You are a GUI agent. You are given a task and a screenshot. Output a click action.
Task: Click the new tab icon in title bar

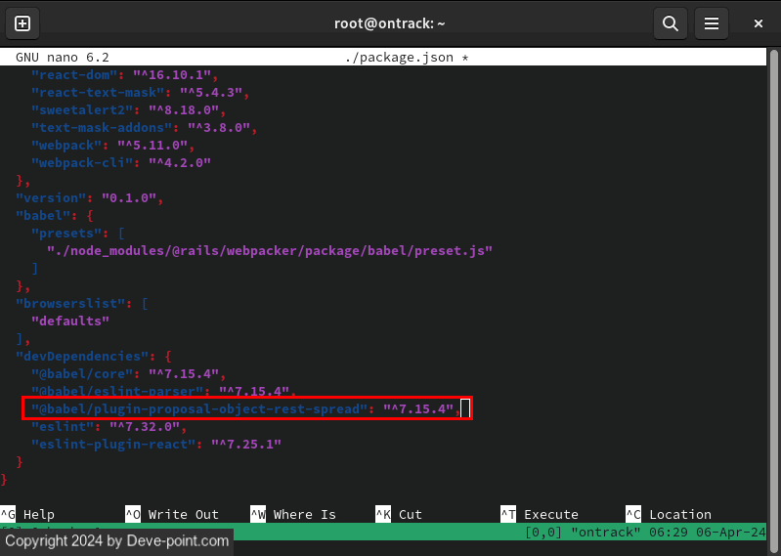(22, 22)
